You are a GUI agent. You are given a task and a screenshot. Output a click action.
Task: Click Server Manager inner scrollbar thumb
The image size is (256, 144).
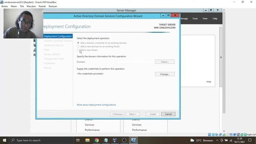point(221,57)
